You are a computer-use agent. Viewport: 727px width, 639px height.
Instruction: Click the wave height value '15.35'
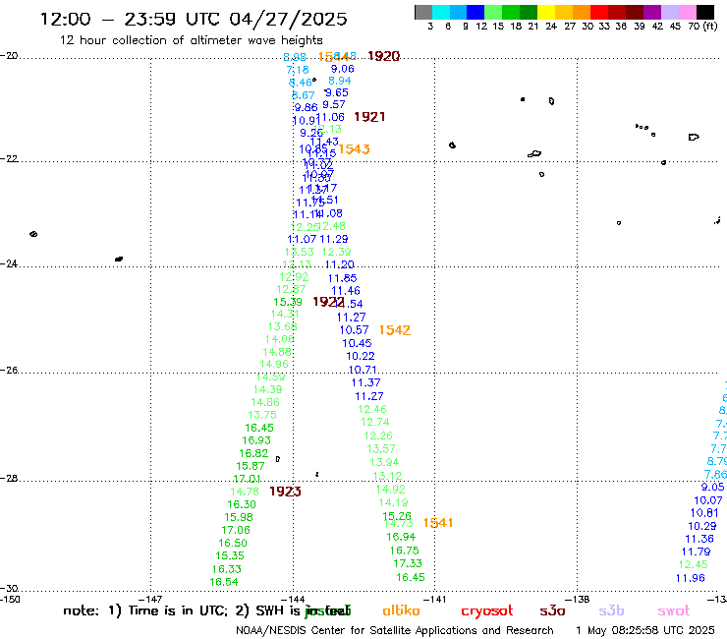(230, 555)
